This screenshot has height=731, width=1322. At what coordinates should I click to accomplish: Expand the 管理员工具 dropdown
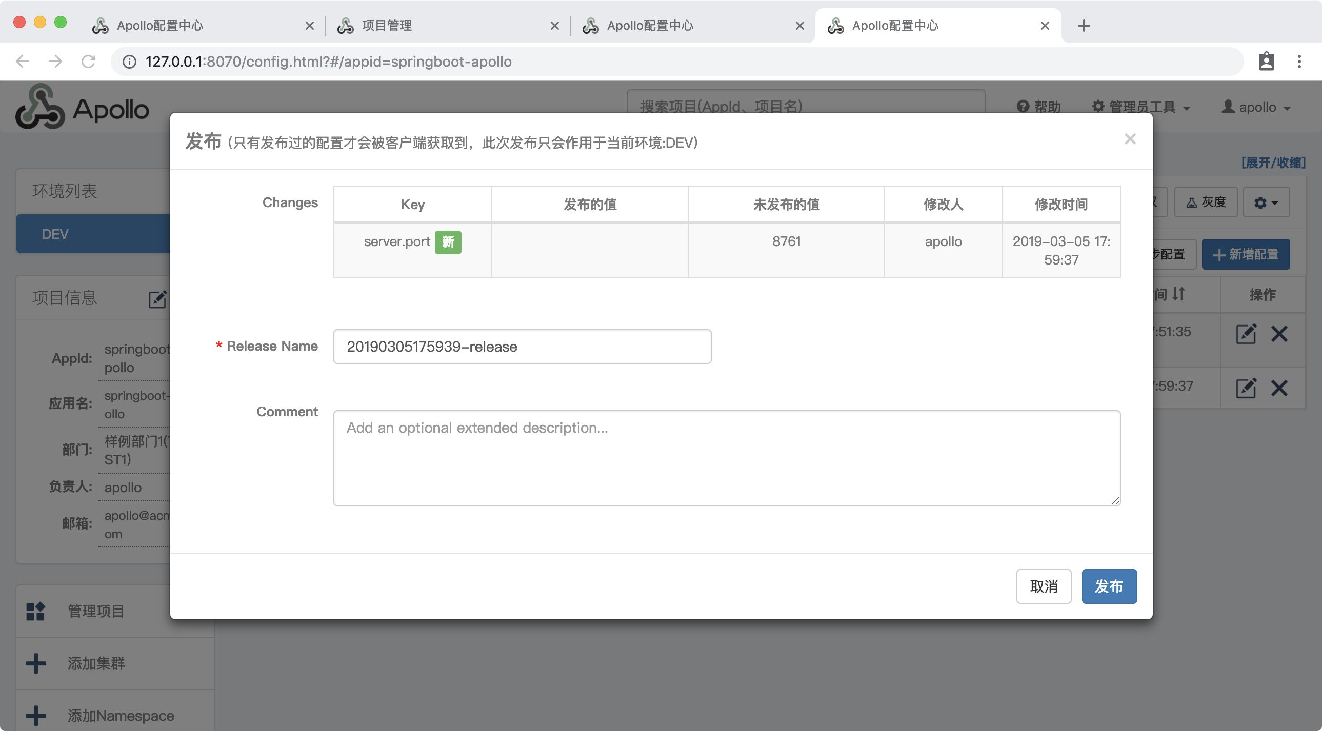[x=1141, y=107]
